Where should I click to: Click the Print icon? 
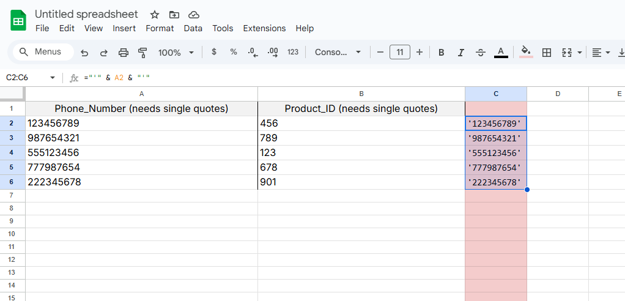pyautogui.click(x=124, y=53)
